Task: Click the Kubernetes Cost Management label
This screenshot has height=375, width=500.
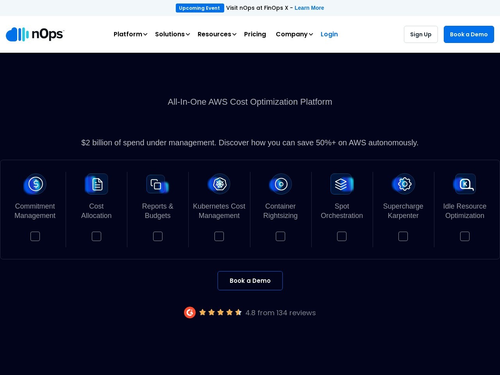Action: (x=219, y=211)
